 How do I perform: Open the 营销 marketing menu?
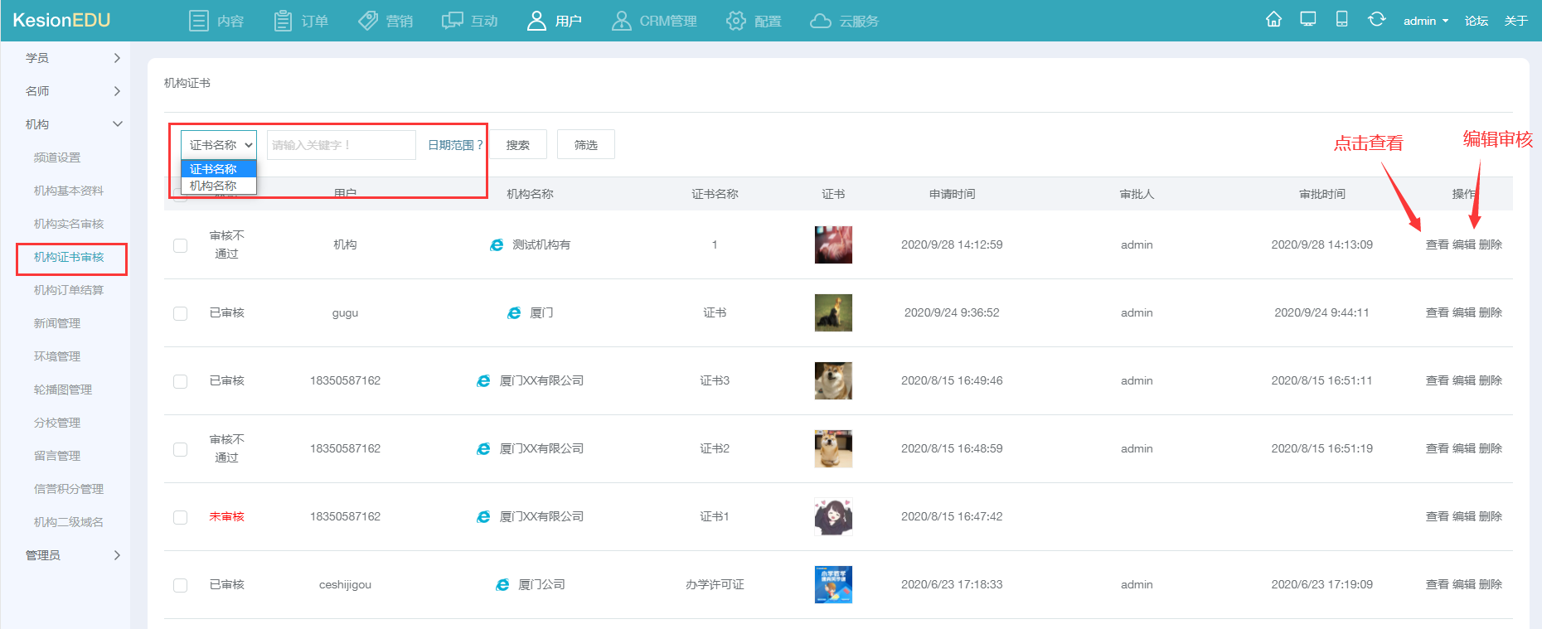(385, 21)
